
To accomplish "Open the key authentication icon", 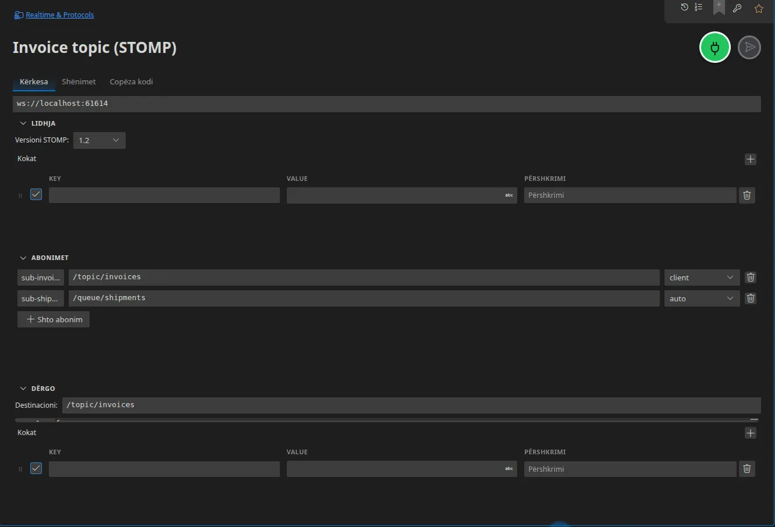I will click(x=737, y=8).
